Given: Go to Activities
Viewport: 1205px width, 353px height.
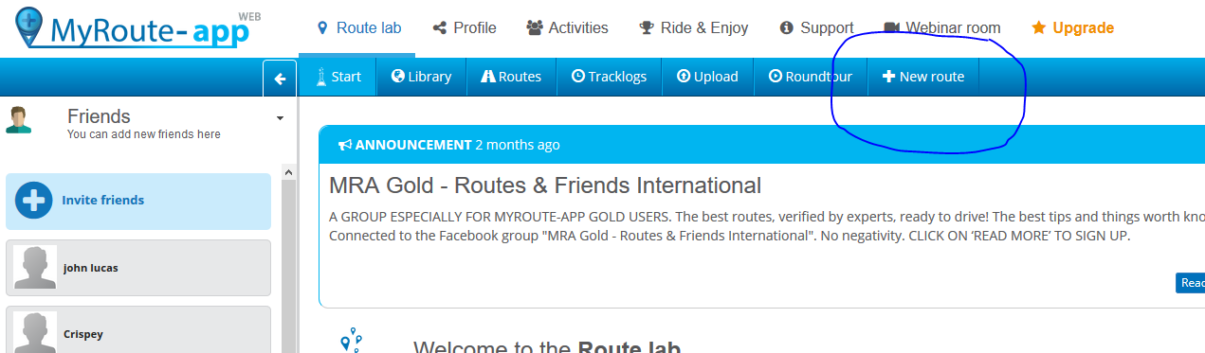Looking at the screenshot, I should [567, 28].
